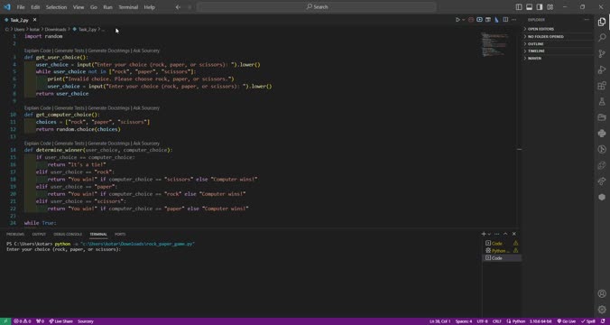Open the Edit menu
The image size is (610, 325).
click(35, 7)
